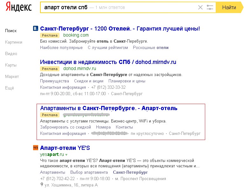Open Апартаменты в Санкт-Петербурге Апарт-отель title
Image resolution: width=251 pixels, height=189 pixels.
click(109, 108)
